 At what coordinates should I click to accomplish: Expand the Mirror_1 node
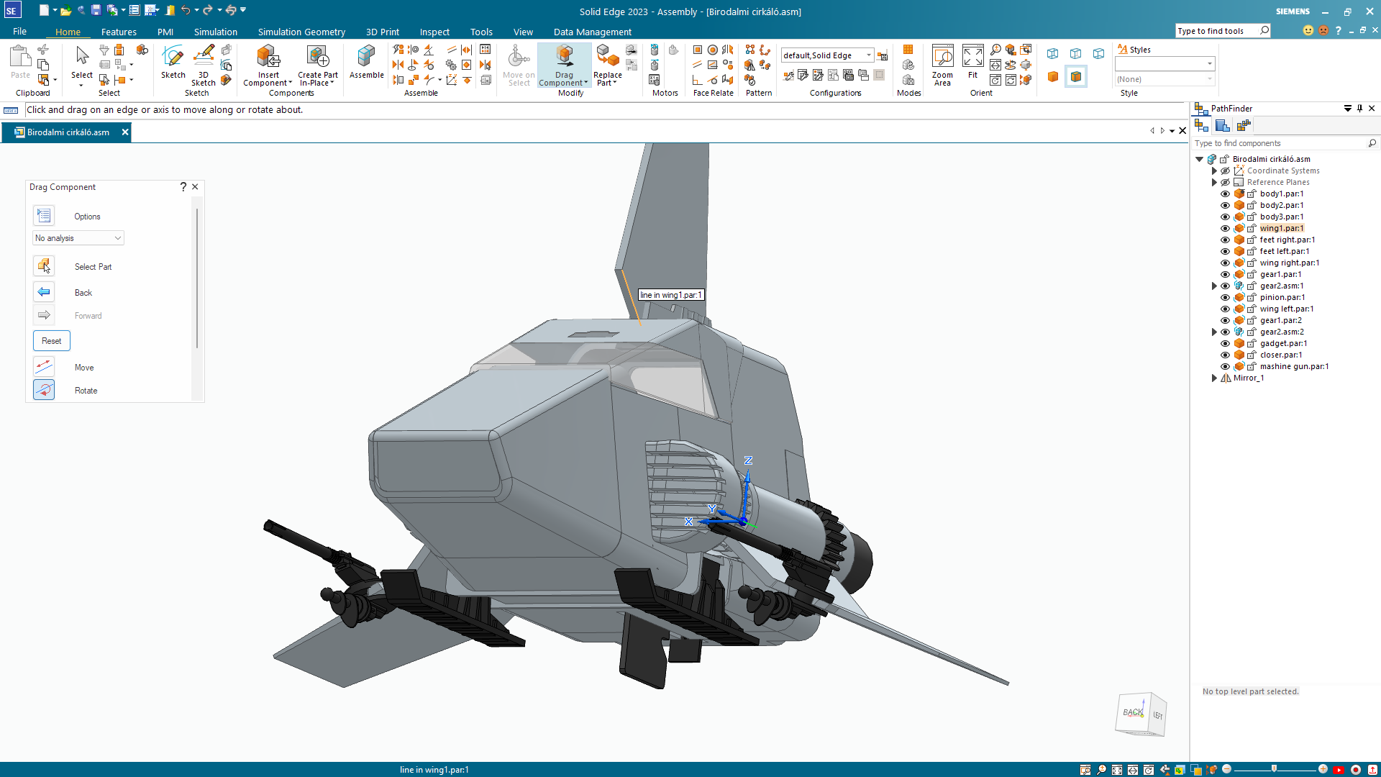tap(1214, 378)
